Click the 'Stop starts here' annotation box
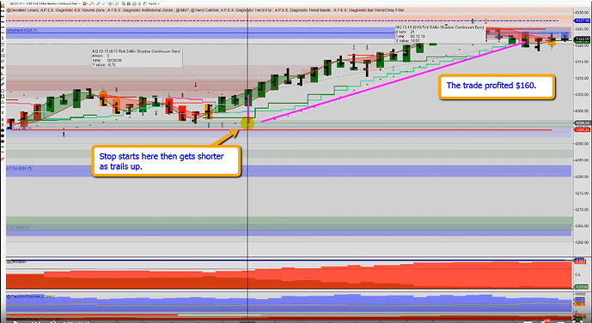The image size is (592, 323). click(166, 161)
